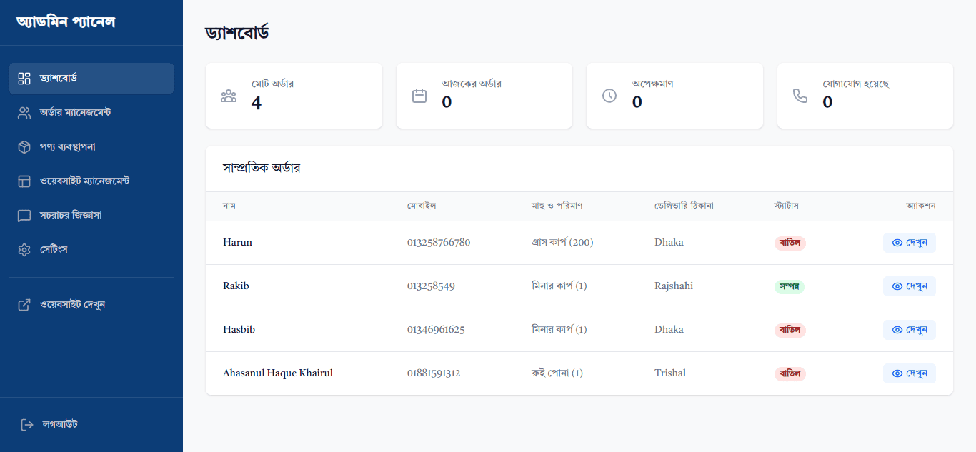View Harun's order with দেখুন button
Screen dimensions: 976x452
point(909,243)
